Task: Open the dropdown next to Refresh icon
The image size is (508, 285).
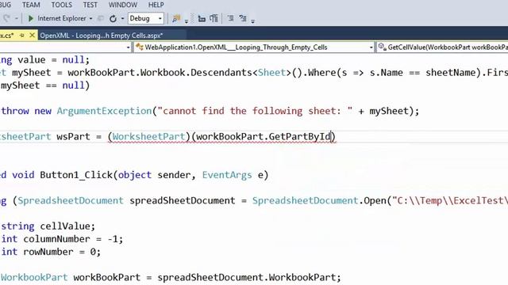Action: pos(122,18)
